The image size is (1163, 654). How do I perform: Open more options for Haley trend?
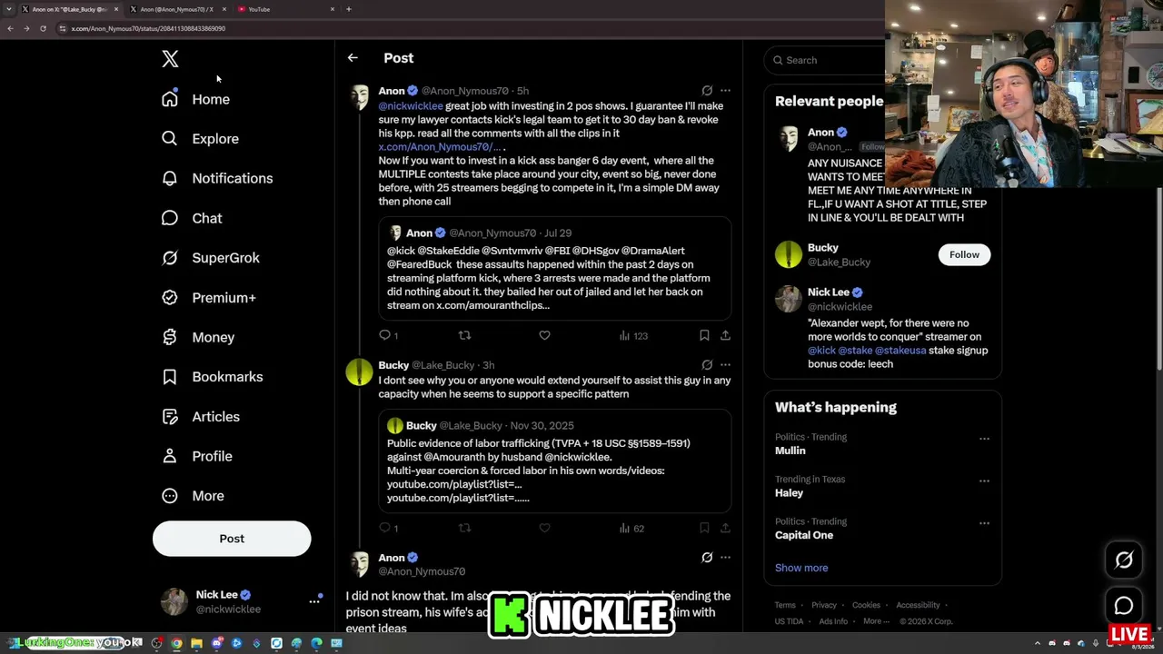tap(984, 481)
